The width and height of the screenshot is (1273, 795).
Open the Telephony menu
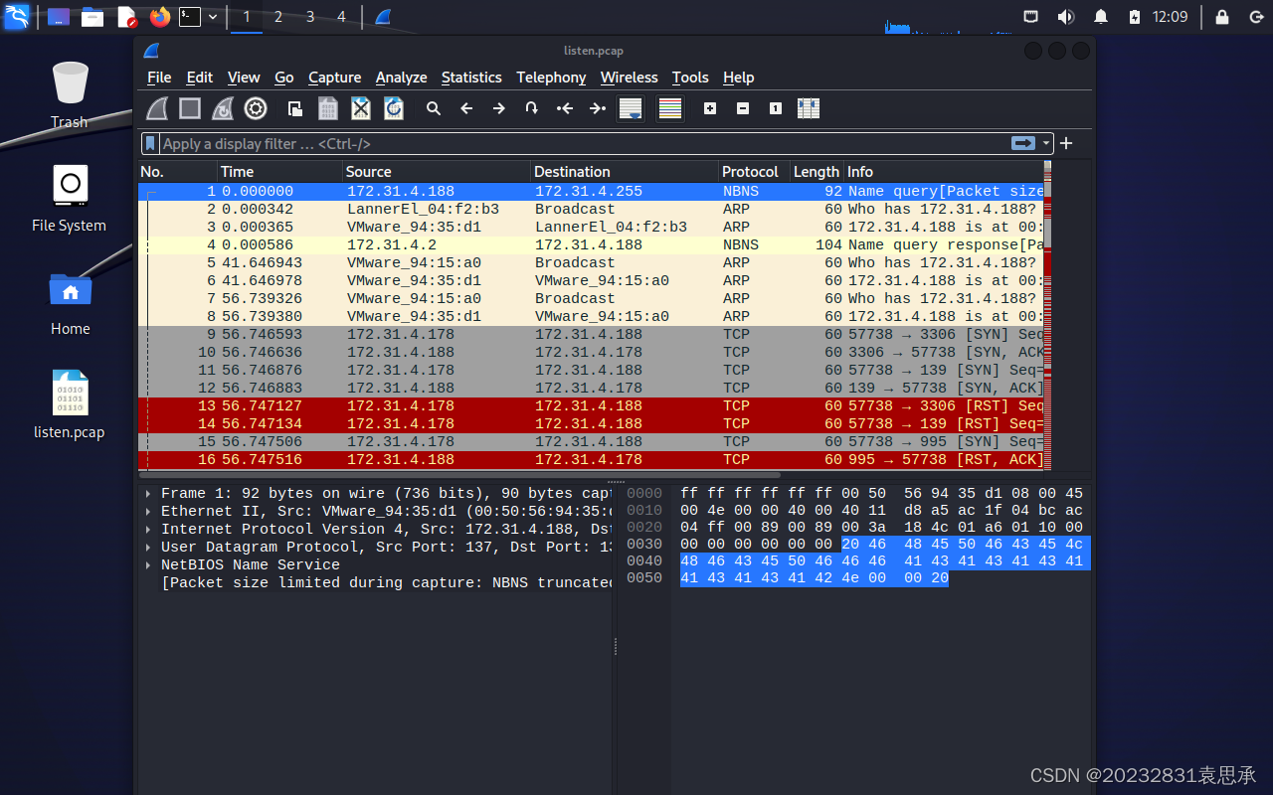click(551, 78)
